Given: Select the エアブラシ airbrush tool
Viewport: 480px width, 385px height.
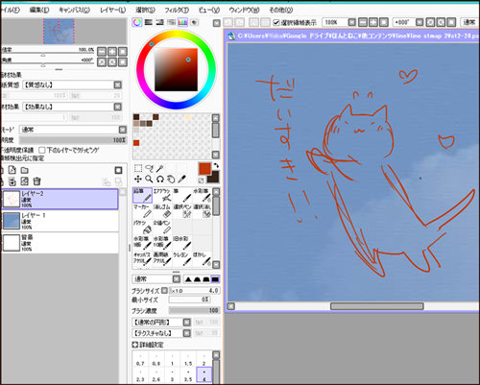Looking at the screenshot, I should tap(162, 195).
